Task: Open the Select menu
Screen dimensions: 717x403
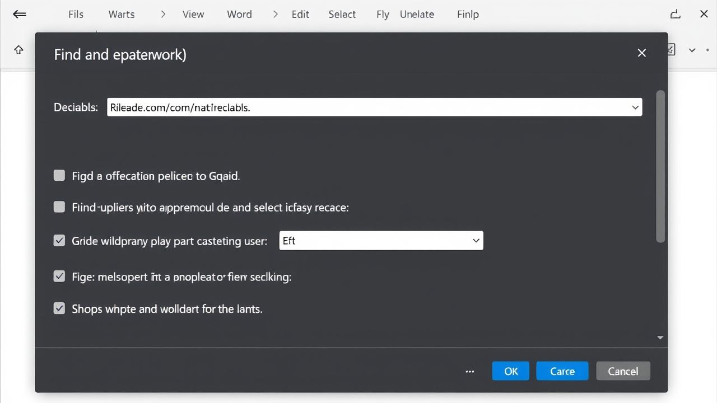Action: click(342, 15)
